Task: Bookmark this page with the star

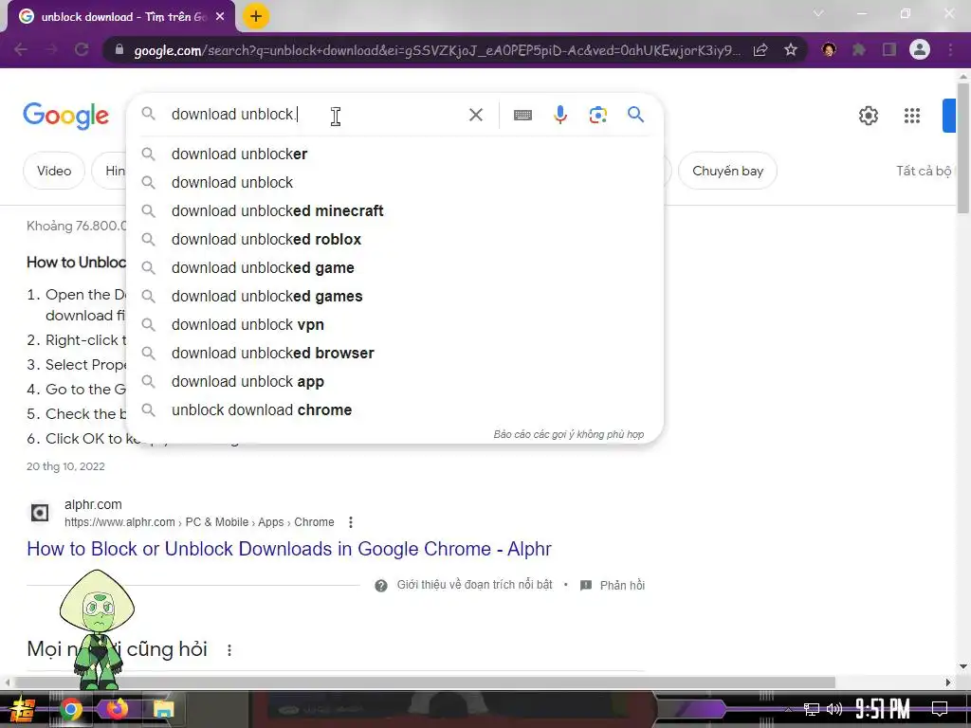Action: click(x=790, y=49)
